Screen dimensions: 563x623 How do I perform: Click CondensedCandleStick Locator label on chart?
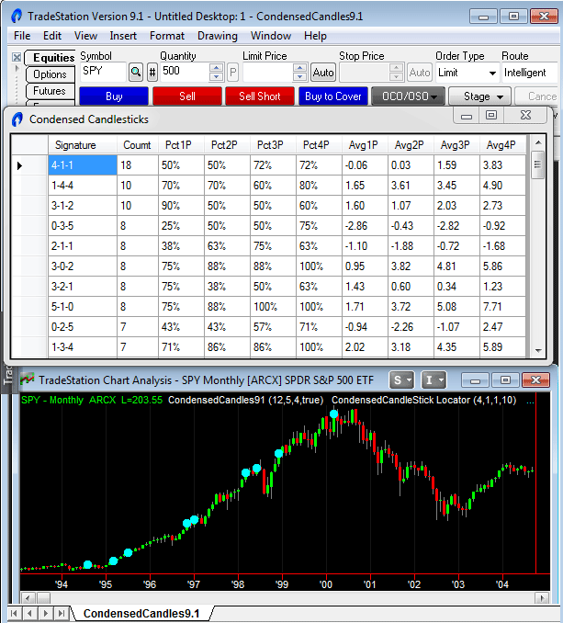coord(423,400)
